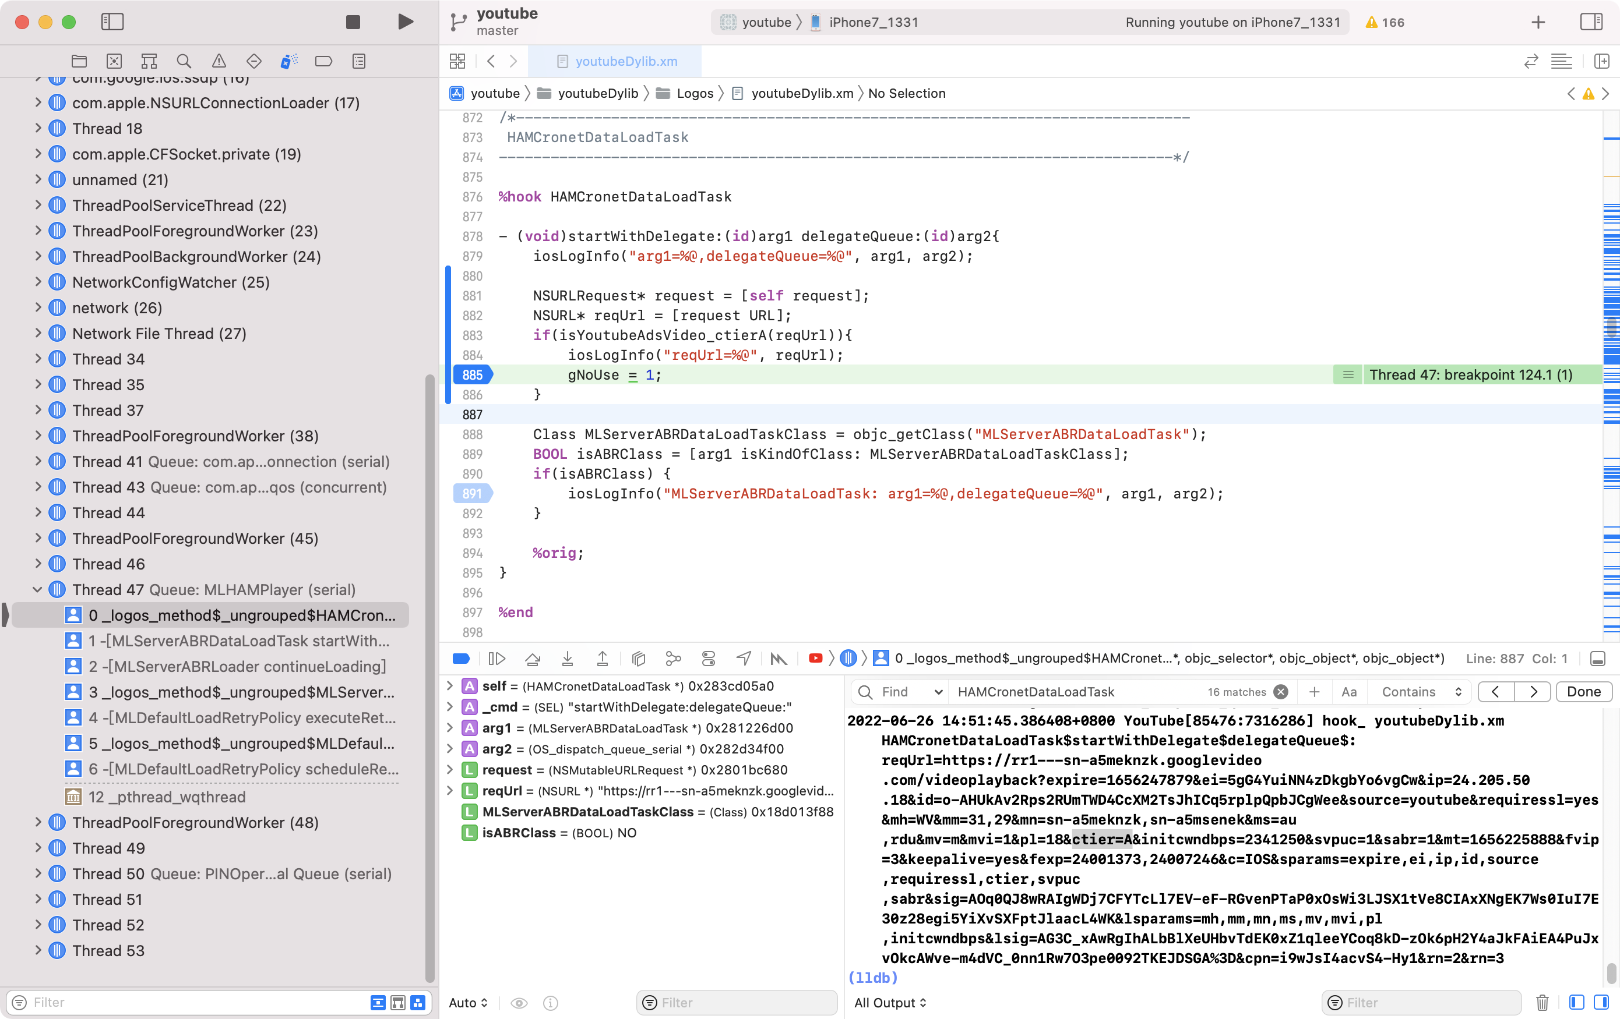Expand the self variable
Screen dimensions: 1620x1019
click(x=450, y=687)
